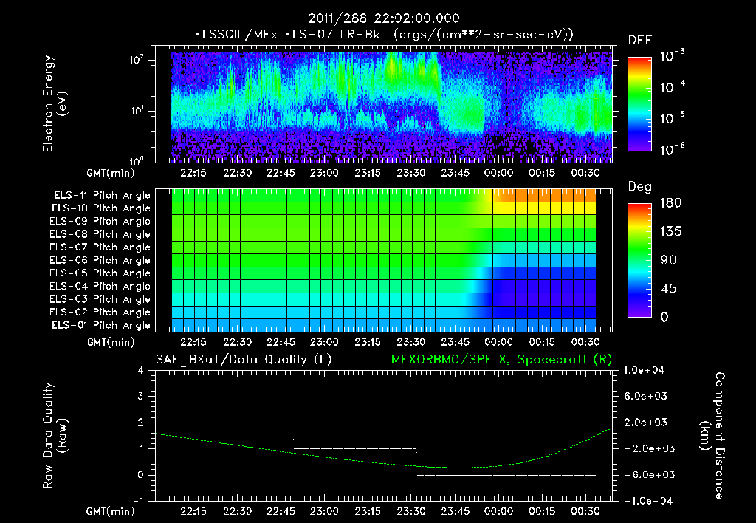The height and width of the screenshot is (523, 756).
Task: Click GMT(min) label under the pitch angle panel
Action: pos(110,342)
